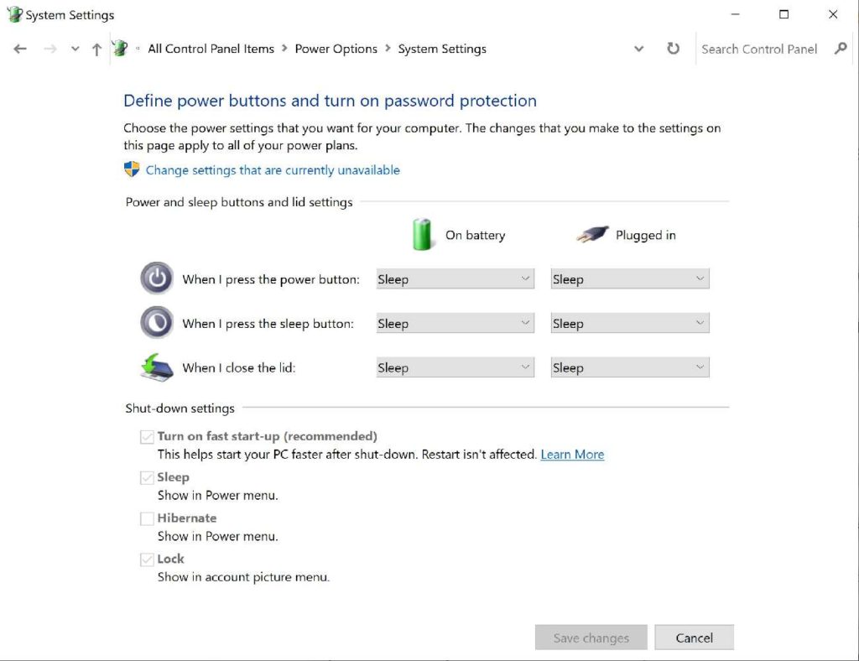This screenshot has width=859, height=661.
Task: Minimize the System Settings window
Action: [735, 14]
